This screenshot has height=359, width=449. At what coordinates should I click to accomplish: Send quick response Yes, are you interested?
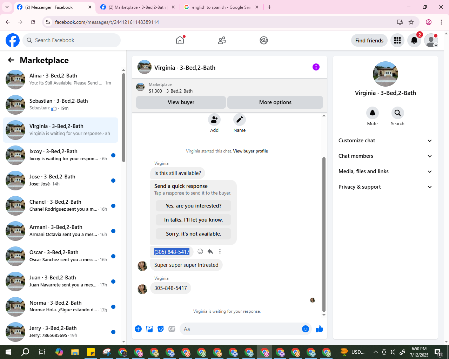[194, 206]
